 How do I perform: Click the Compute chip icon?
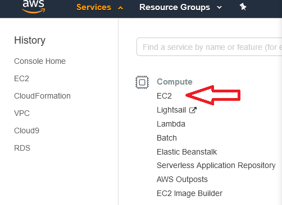142,82
